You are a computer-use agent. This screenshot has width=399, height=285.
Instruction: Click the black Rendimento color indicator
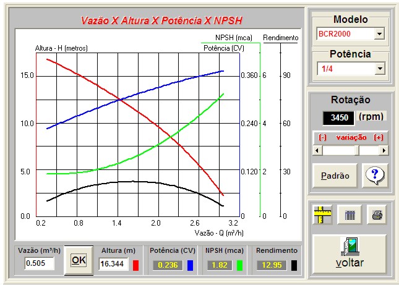tap(293, 265)
